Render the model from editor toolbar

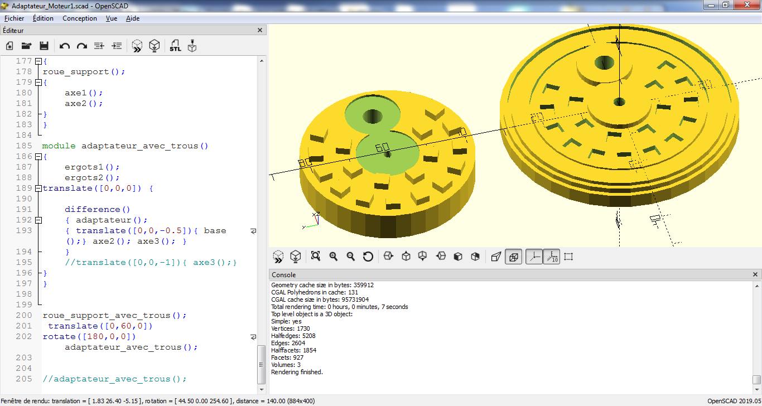tap(155, 46)
